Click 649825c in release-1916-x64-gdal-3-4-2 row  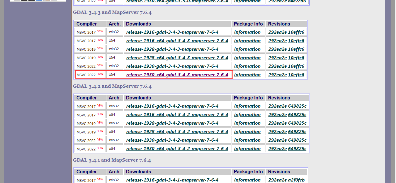297,115
